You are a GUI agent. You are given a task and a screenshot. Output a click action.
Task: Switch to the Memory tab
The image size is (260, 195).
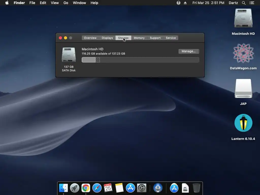(139, 38)
